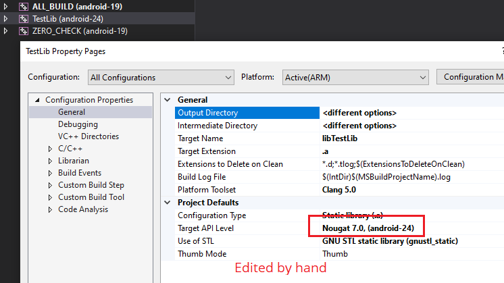Open the Configuration dropdown

161,77
